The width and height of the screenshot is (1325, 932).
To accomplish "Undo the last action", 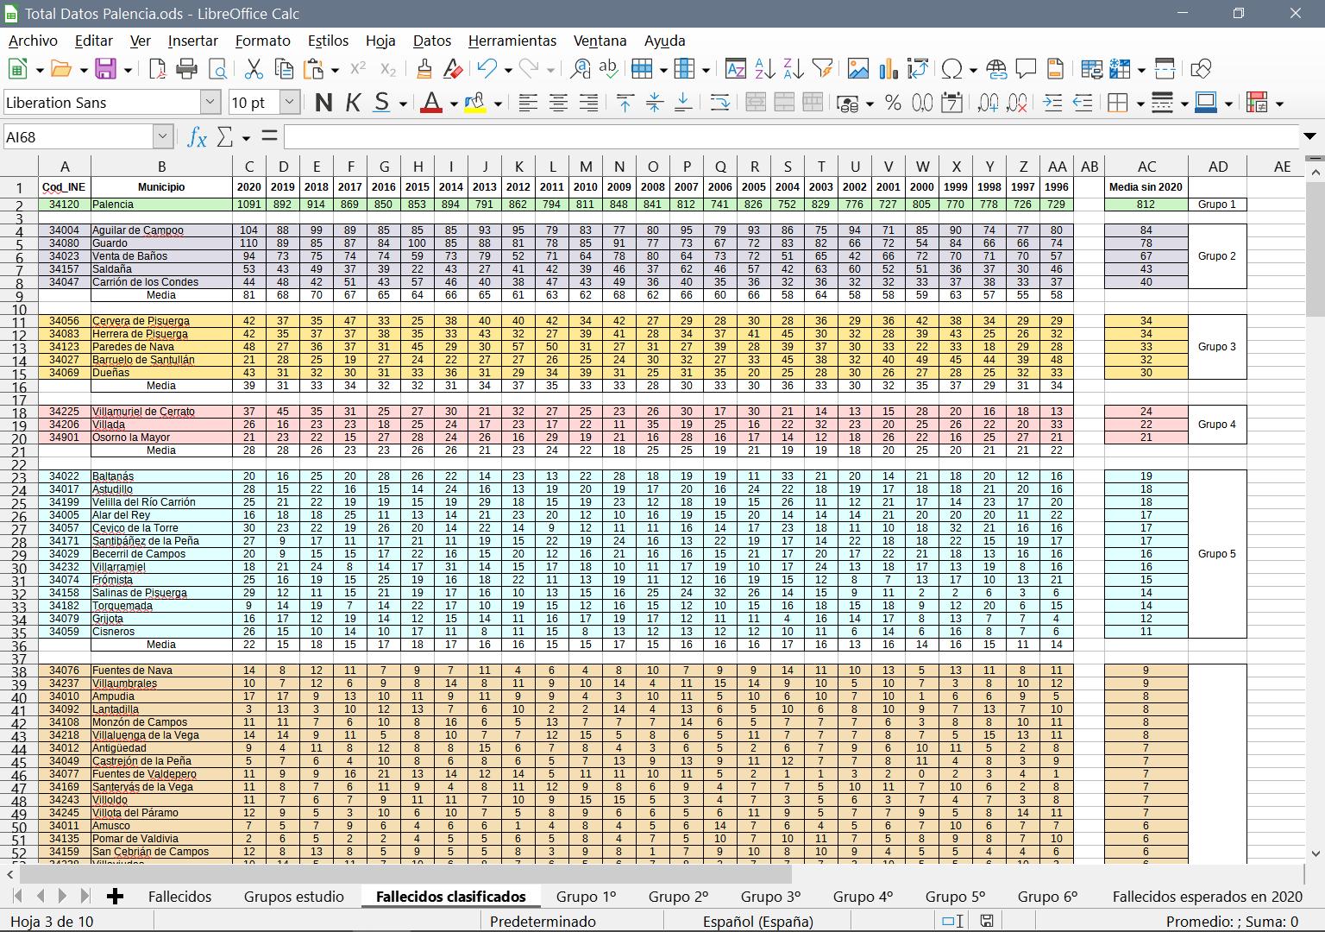I will point(487,69).
